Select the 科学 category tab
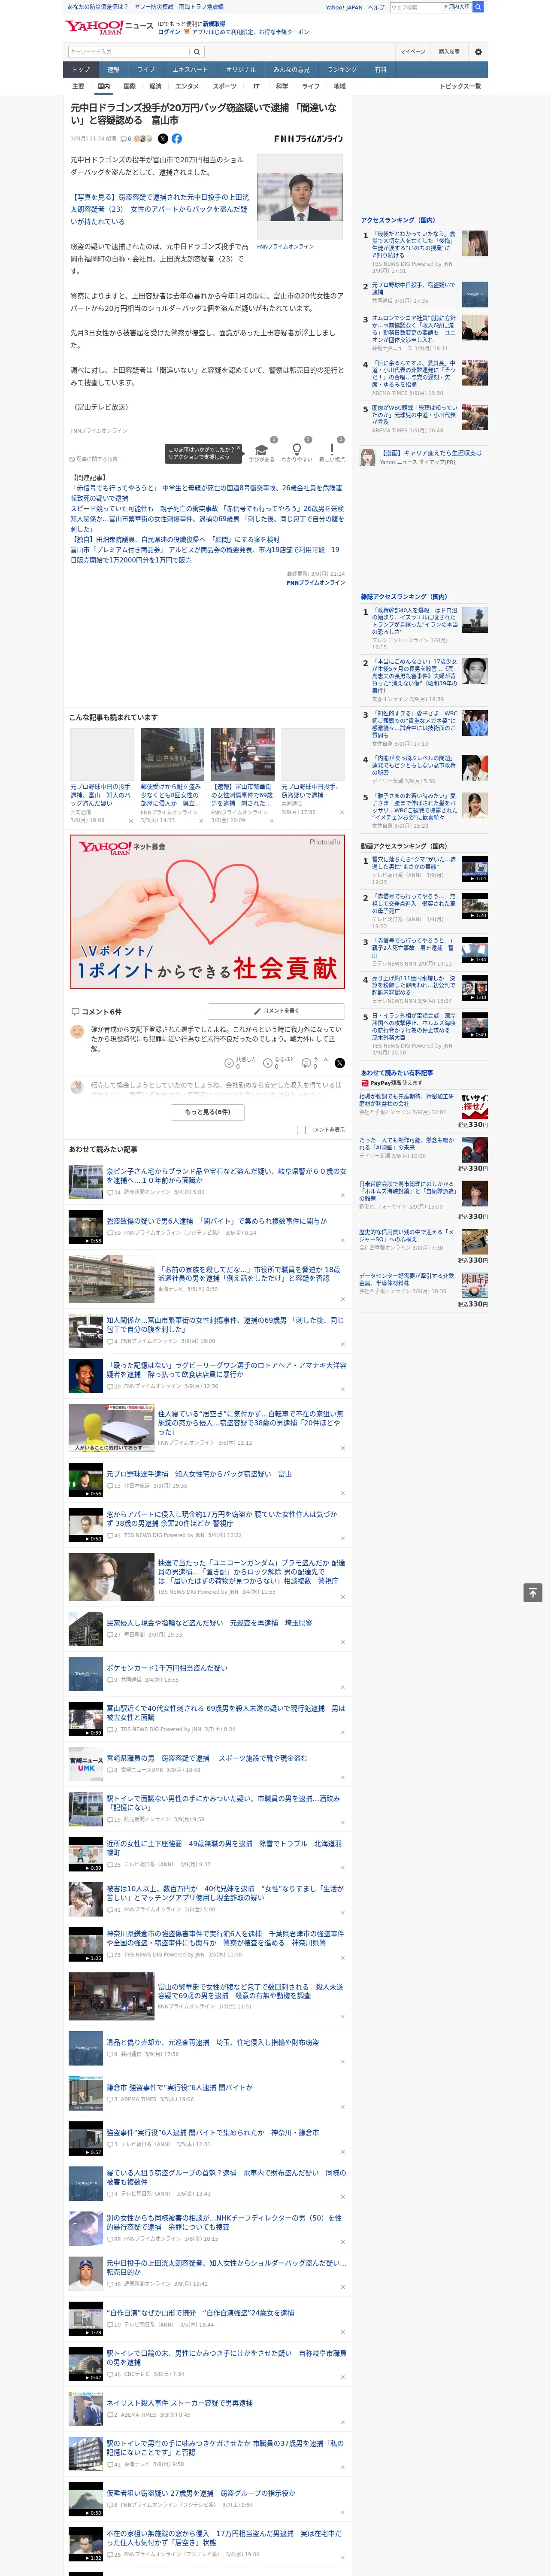 coord(282,86)
